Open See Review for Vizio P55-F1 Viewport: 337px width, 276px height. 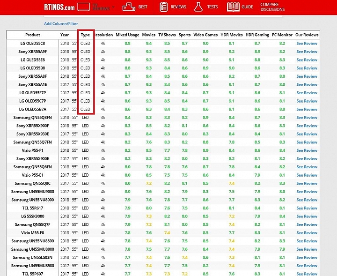click(x=307, y=150)
